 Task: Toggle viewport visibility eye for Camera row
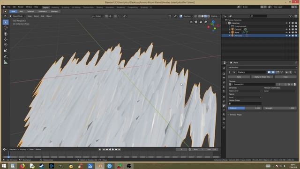(286, 30)
